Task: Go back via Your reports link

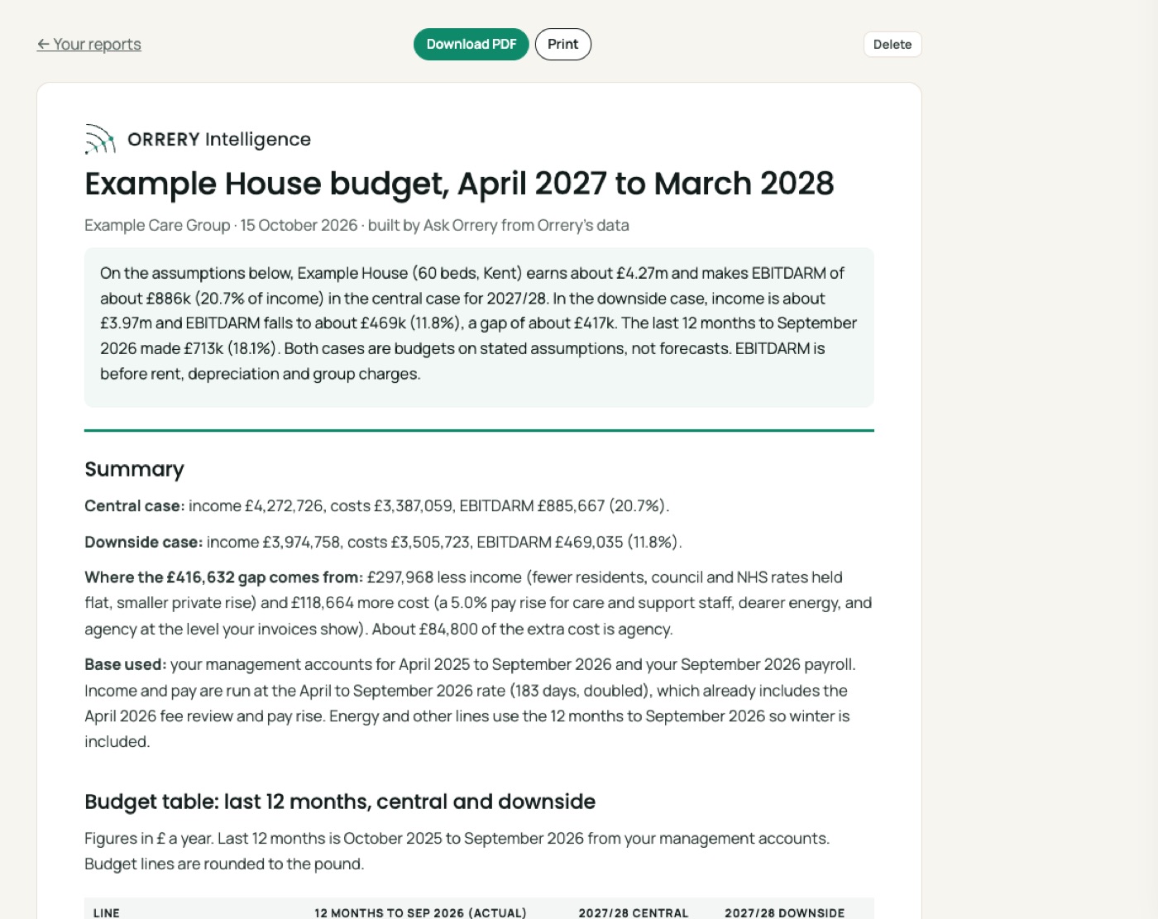Action: [x=89, y=44]
